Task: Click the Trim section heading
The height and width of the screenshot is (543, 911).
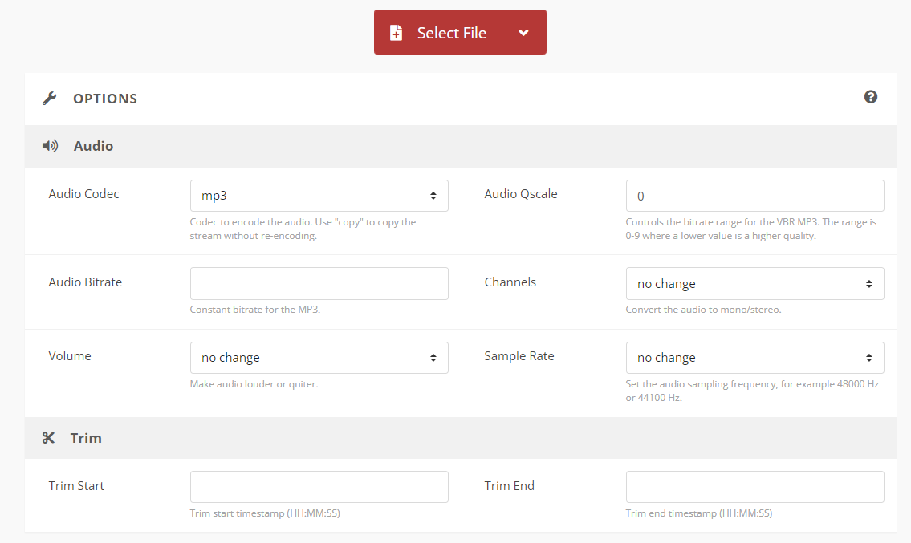Action: coord(86,438)
